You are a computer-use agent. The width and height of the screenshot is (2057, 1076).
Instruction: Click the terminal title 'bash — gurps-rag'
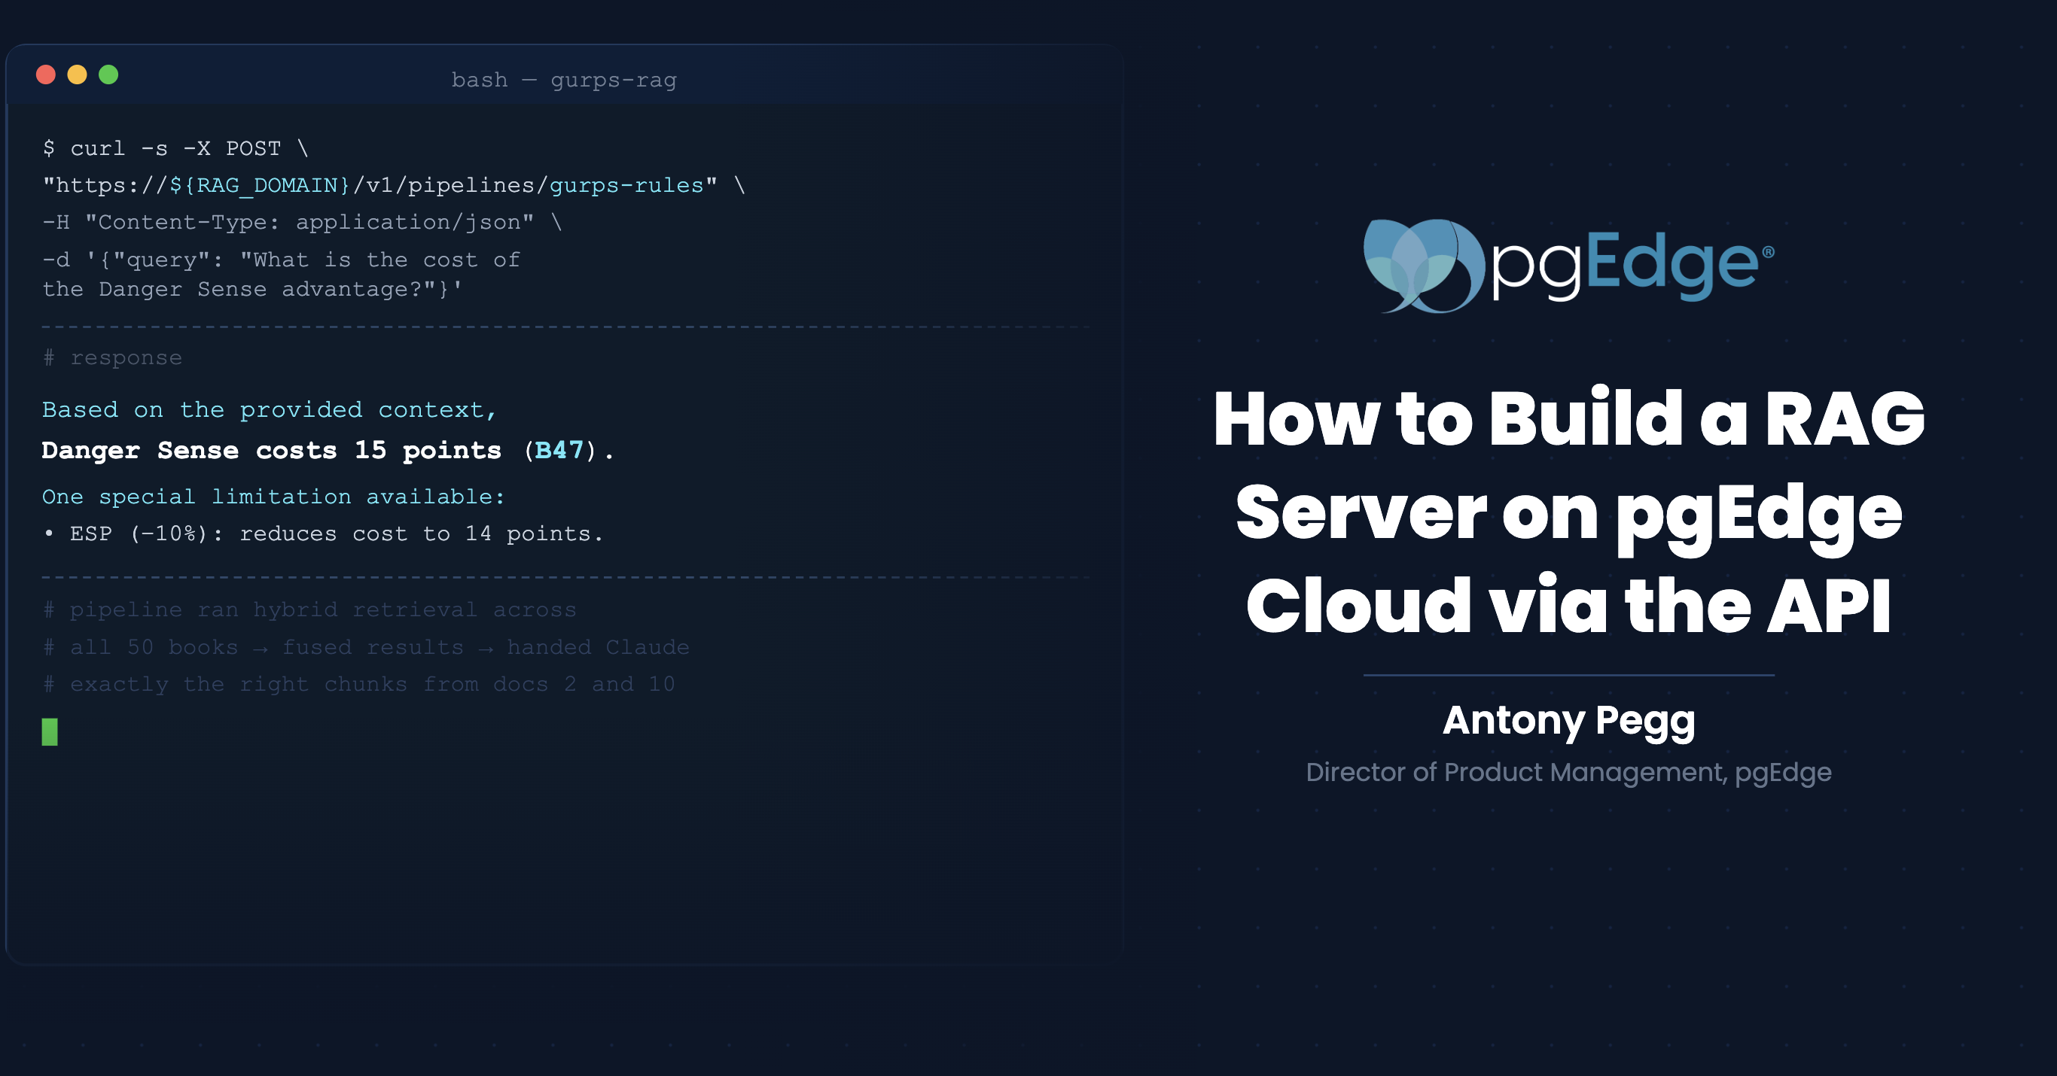click(564, 80)
